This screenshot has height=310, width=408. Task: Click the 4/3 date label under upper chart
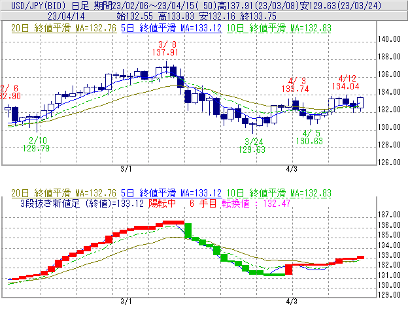pos(292,169)
